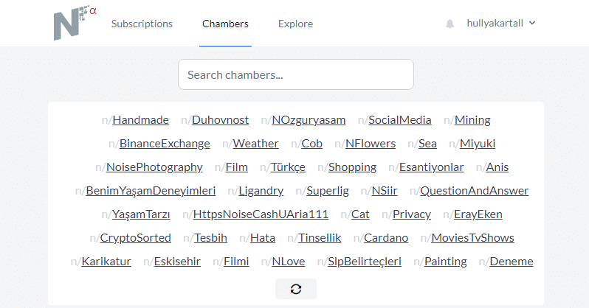589x308 pixels.
Task: Open the n/Handmade chamber
Action: click(x=135, y=120)
